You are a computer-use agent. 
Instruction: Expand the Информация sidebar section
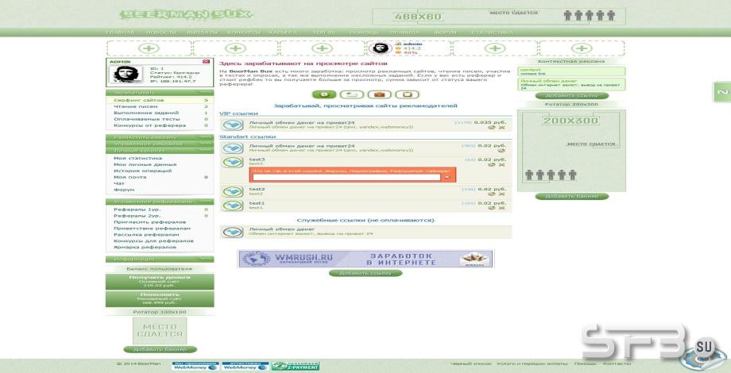[x=160, y=259]
